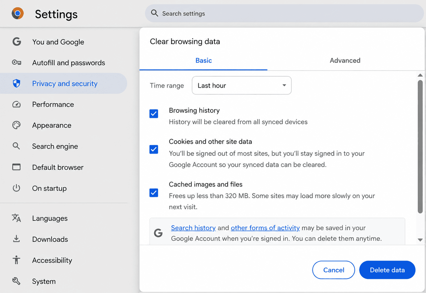The height and width of the screenshot is (293, 426).
Task: Click the dialog scrollbar down arrow
Action: point(420,240)
